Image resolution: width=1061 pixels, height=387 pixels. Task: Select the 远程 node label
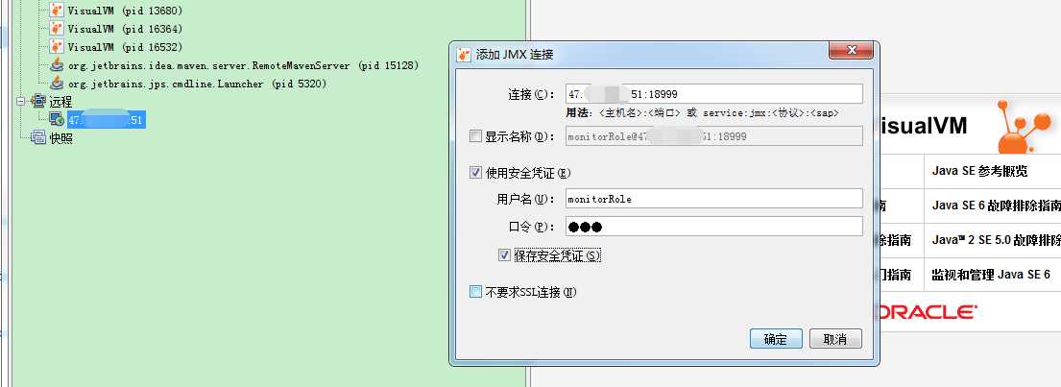(60, 102)
